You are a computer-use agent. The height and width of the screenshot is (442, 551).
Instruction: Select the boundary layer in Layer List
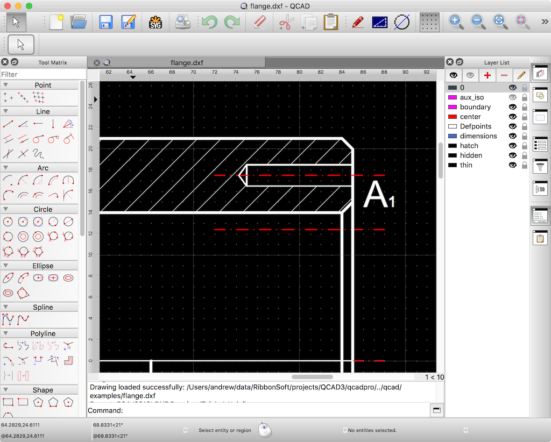pyautogui.click(x=475, y=107)
